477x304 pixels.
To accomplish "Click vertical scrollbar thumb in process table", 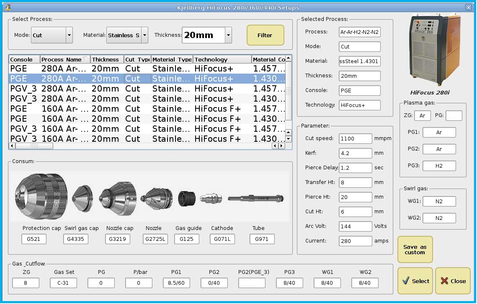I will pyautogui.click(x=289, y=90).
